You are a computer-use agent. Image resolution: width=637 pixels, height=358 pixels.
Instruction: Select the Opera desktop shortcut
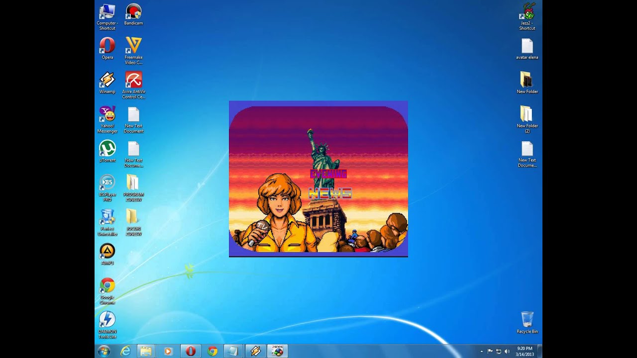point(107,49)
